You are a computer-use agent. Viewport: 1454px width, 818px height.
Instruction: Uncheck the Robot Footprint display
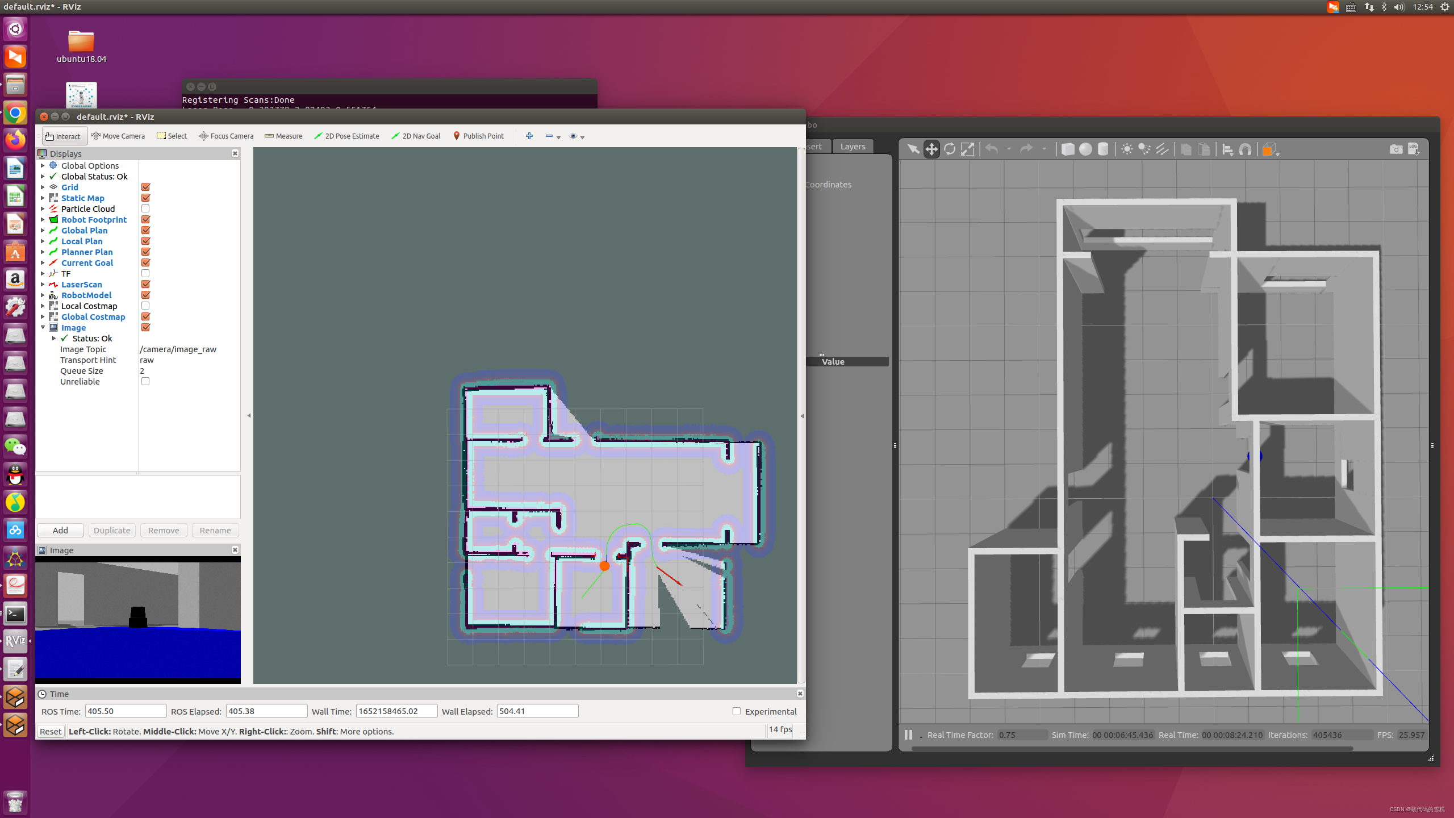coord(145,219)
